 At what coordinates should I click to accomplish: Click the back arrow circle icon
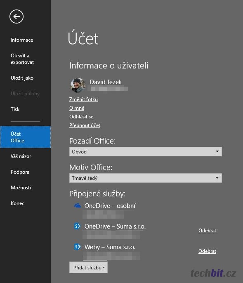(17, 17)
